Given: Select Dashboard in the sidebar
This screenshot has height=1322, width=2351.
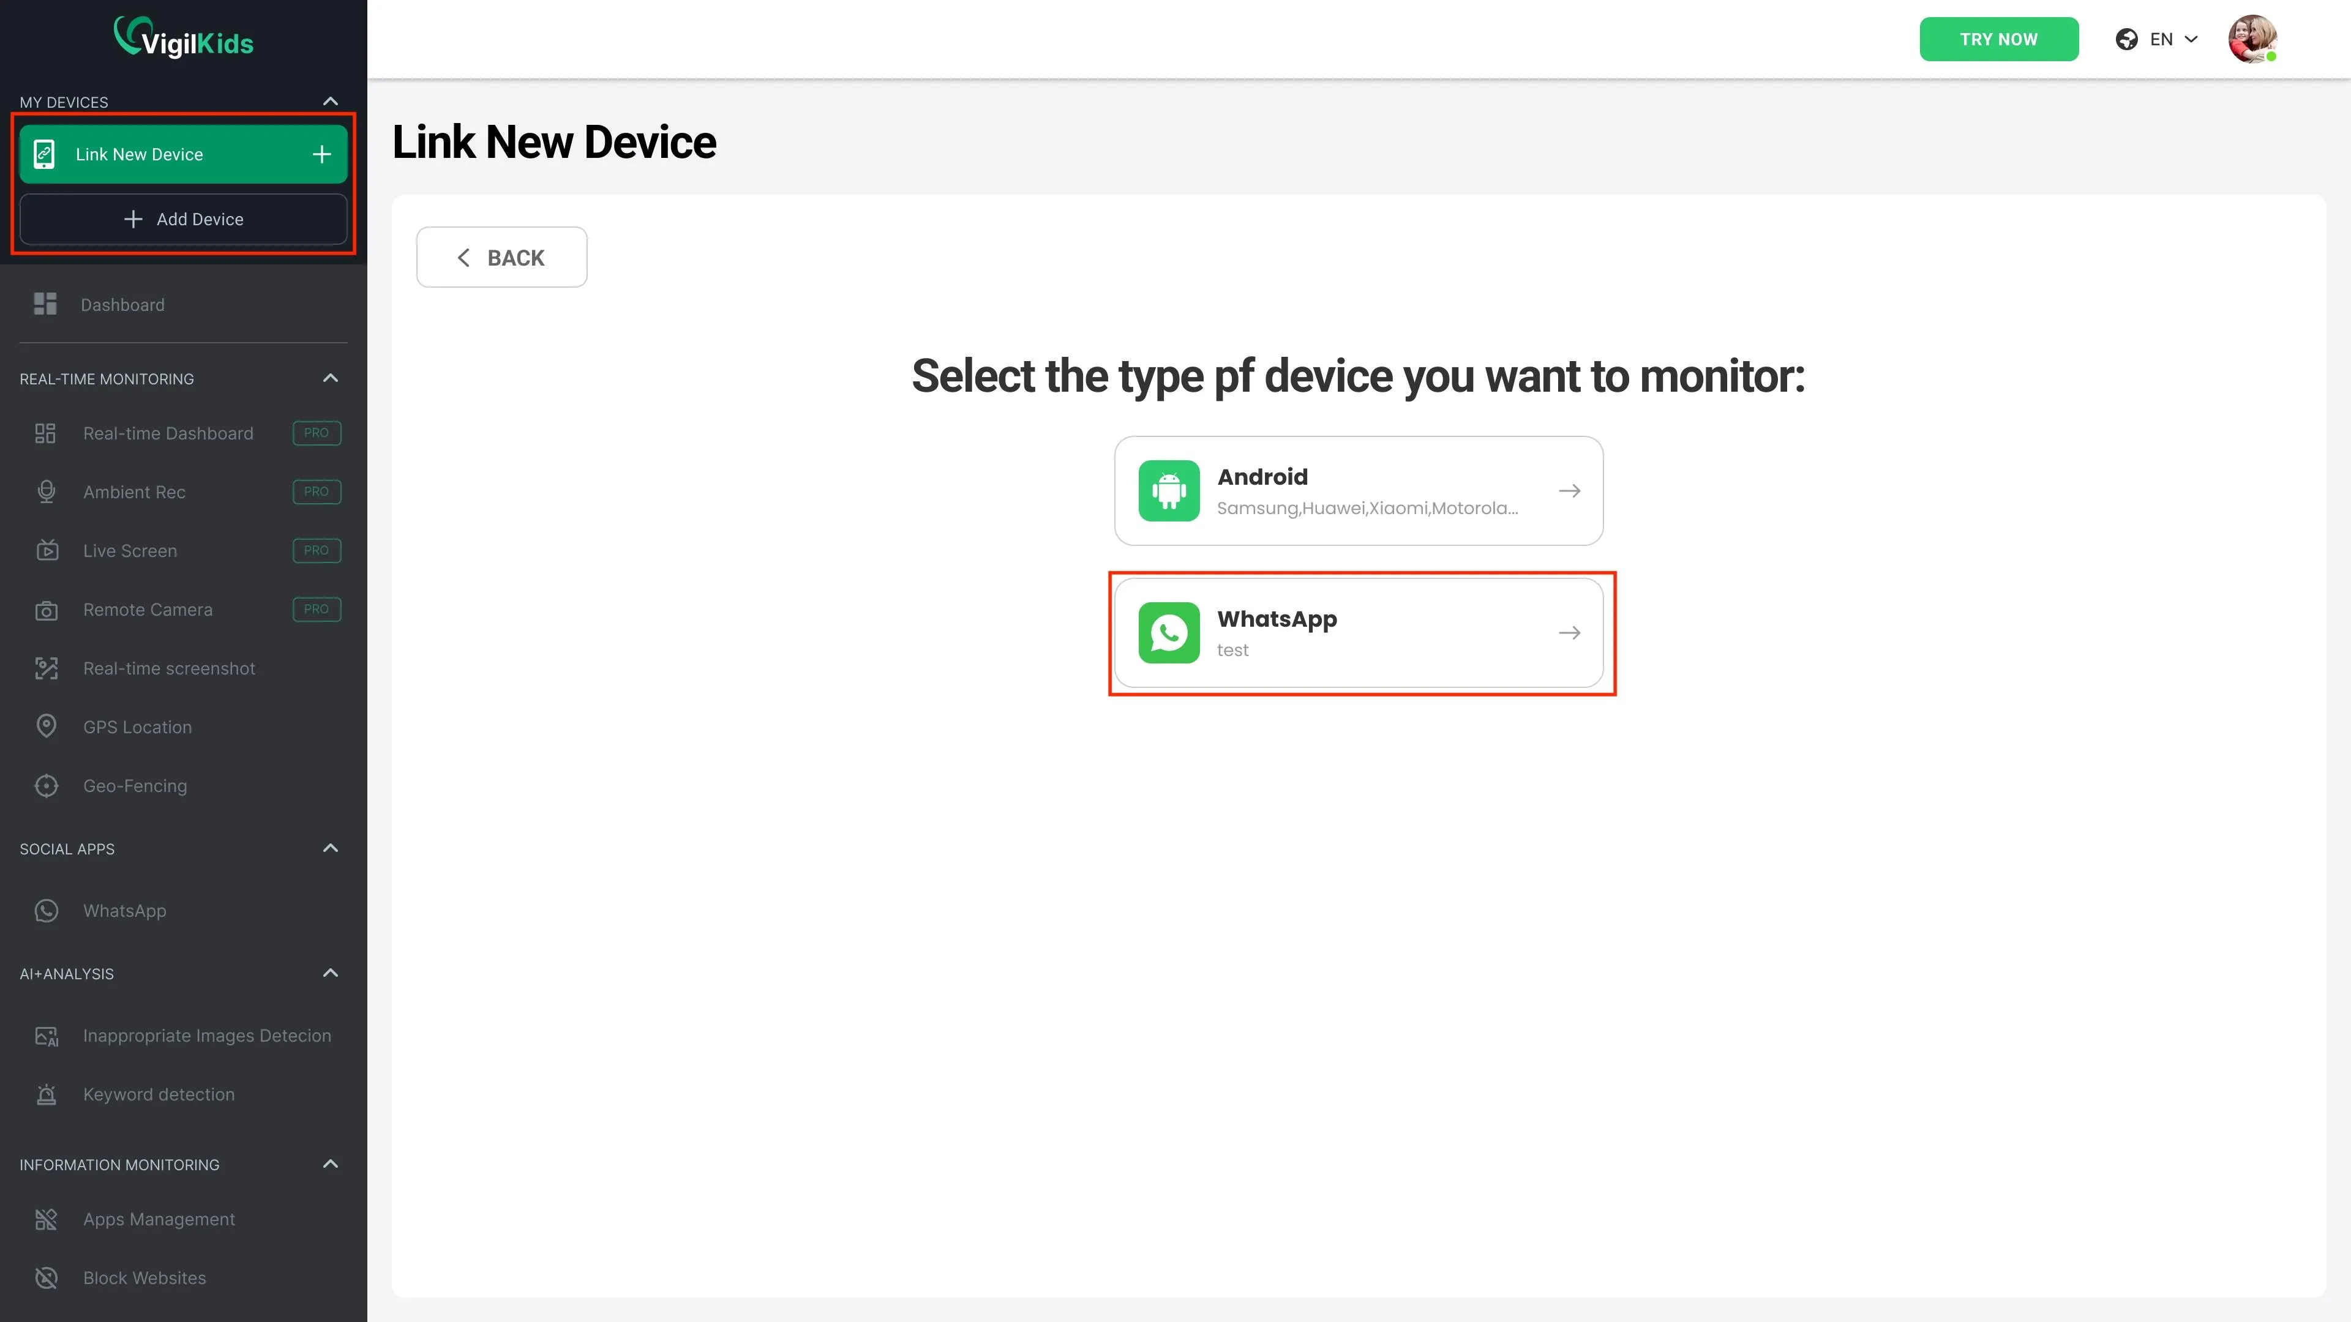Looking at the screenshot, I should 122,304.
